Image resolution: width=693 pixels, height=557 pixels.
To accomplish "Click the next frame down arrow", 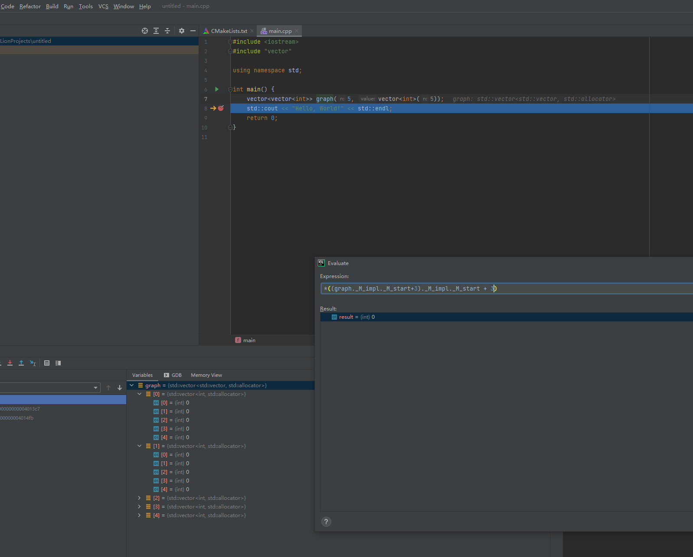I will pyautogui.click(x=120, y=388).
